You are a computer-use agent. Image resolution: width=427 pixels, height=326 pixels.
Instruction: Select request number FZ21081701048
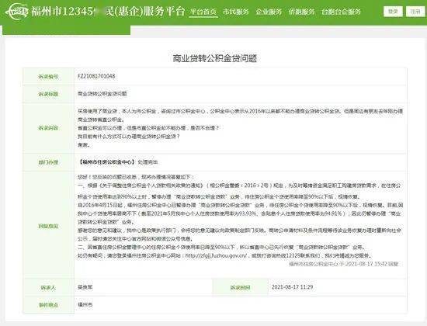96,76
